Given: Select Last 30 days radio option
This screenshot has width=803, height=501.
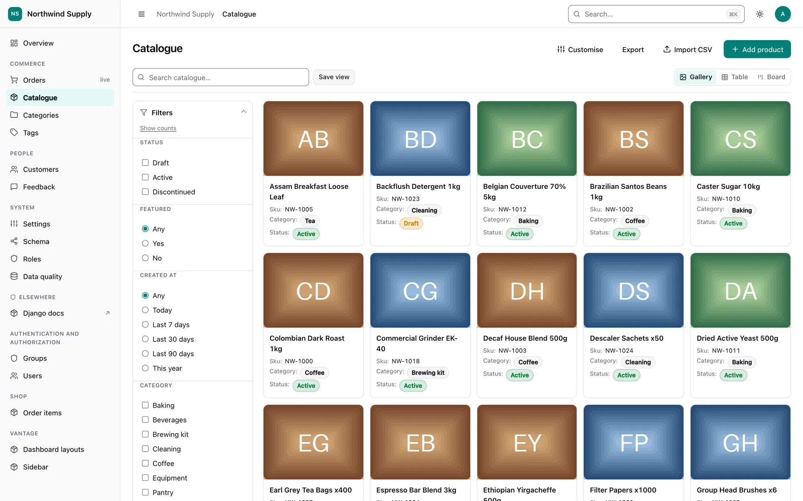Looking at the screenshot, I should coord(145,339).
